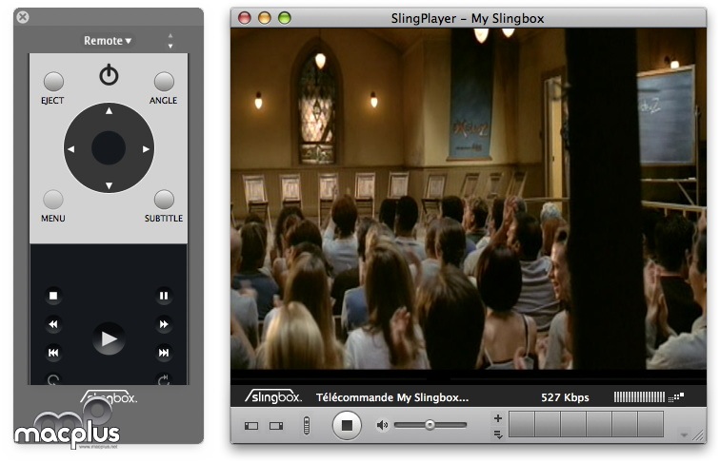The image size is (720, 463).
Task: Toggle the remote control icon in SlingPlayer toolbar
Action: pyautogui.click(x=307, y=425)
